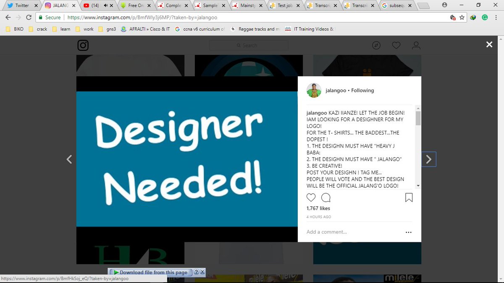
Task: Click the caption scrollbar thumb
Action: coord(418,118)
